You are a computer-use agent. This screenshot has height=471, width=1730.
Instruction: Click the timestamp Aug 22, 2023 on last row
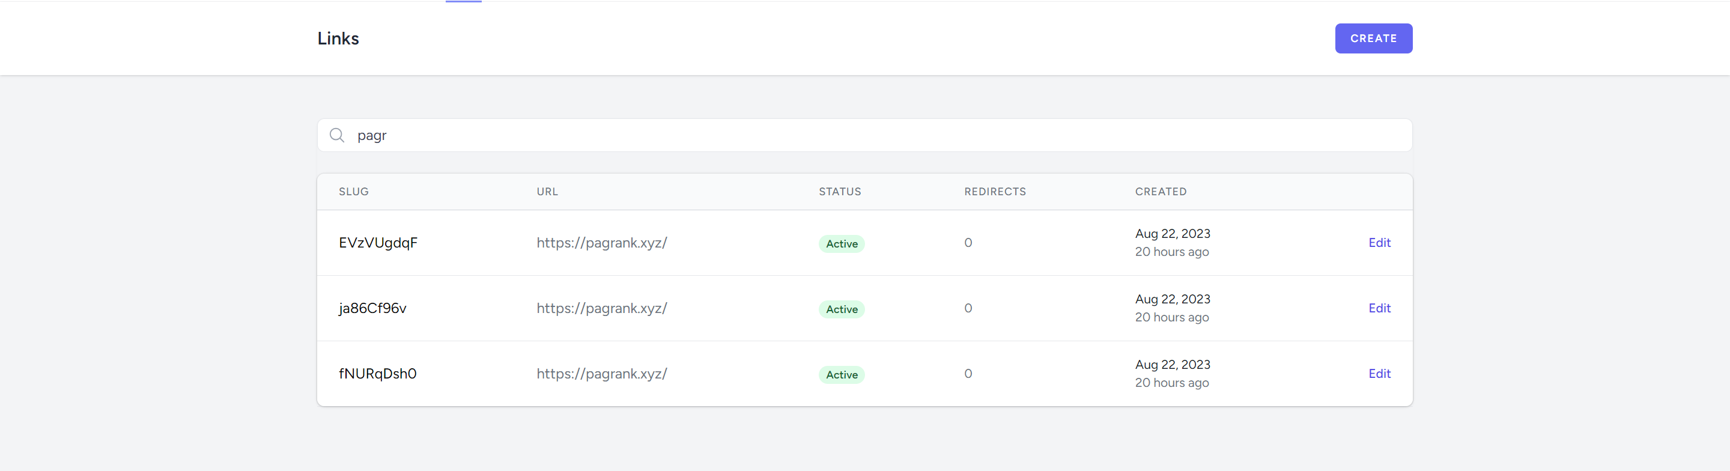[1172, 364]
